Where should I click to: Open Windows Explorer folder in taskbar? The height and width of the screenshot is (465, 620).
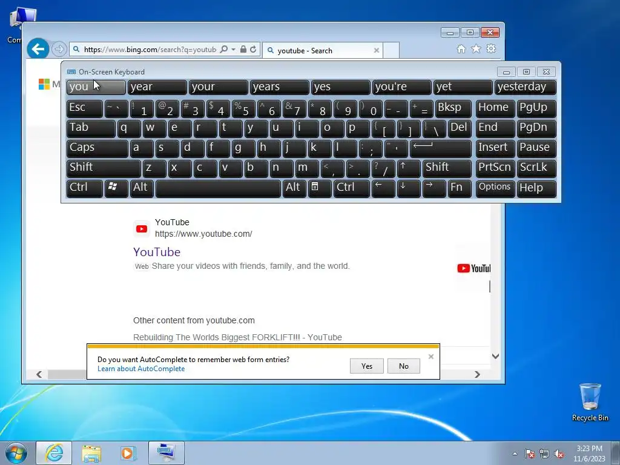click(x=91, y=453)
